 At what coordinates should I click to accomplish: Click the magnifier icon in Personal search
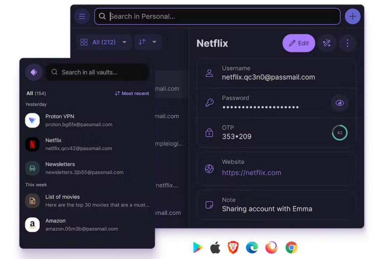click(102, 16)
